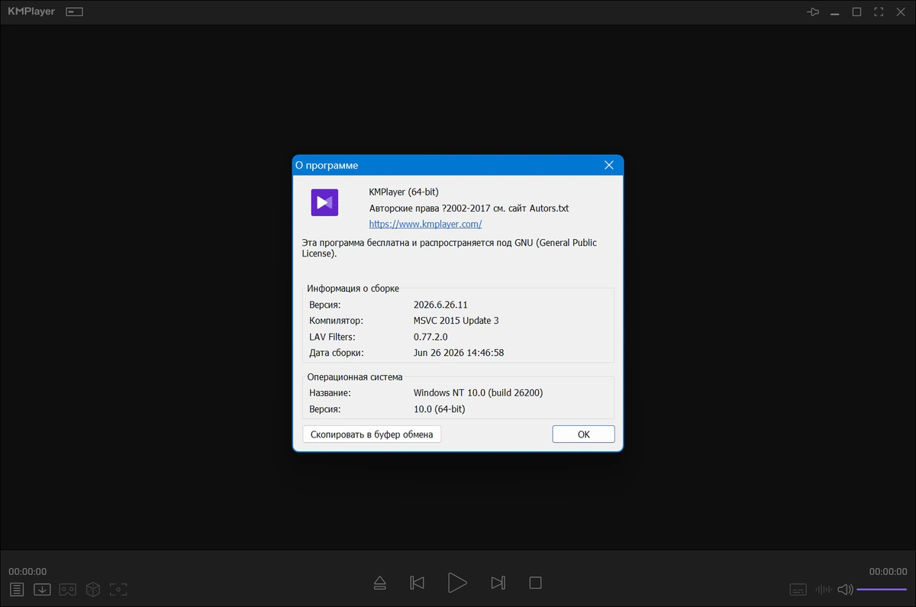Click the KMPlayer logo menu
916x607 pixels.
31,12
